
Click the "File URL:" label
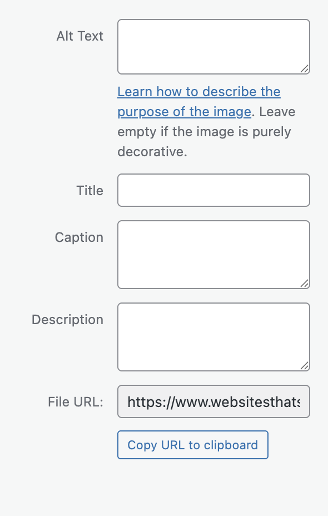(76, 401)
